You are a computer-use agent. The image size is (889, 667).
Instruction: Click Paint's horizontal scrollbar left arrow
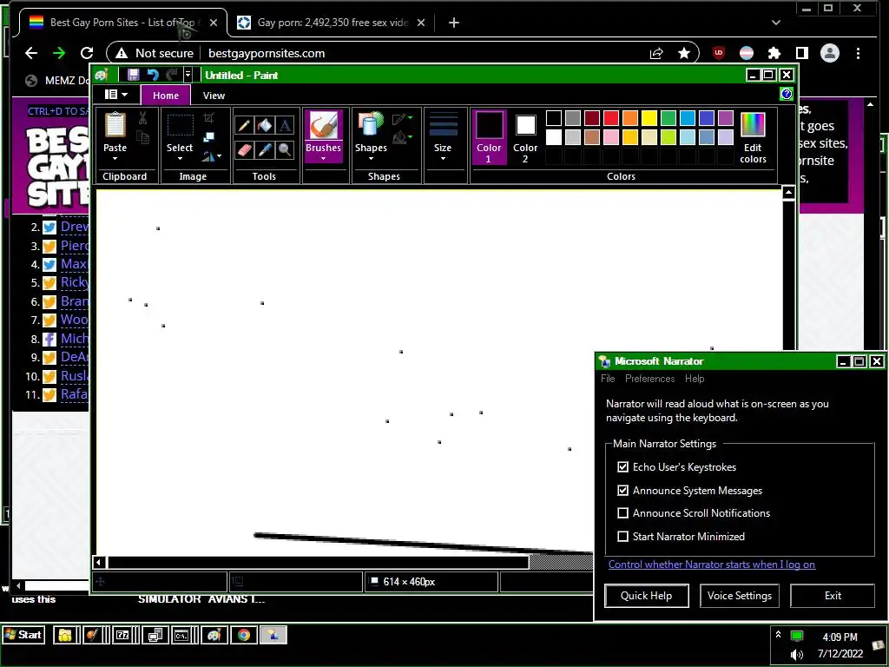(x=99, y=562)
